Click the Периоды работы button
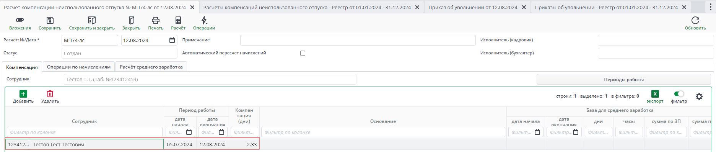This screenshot has height=152, width=716. (624, 80)
